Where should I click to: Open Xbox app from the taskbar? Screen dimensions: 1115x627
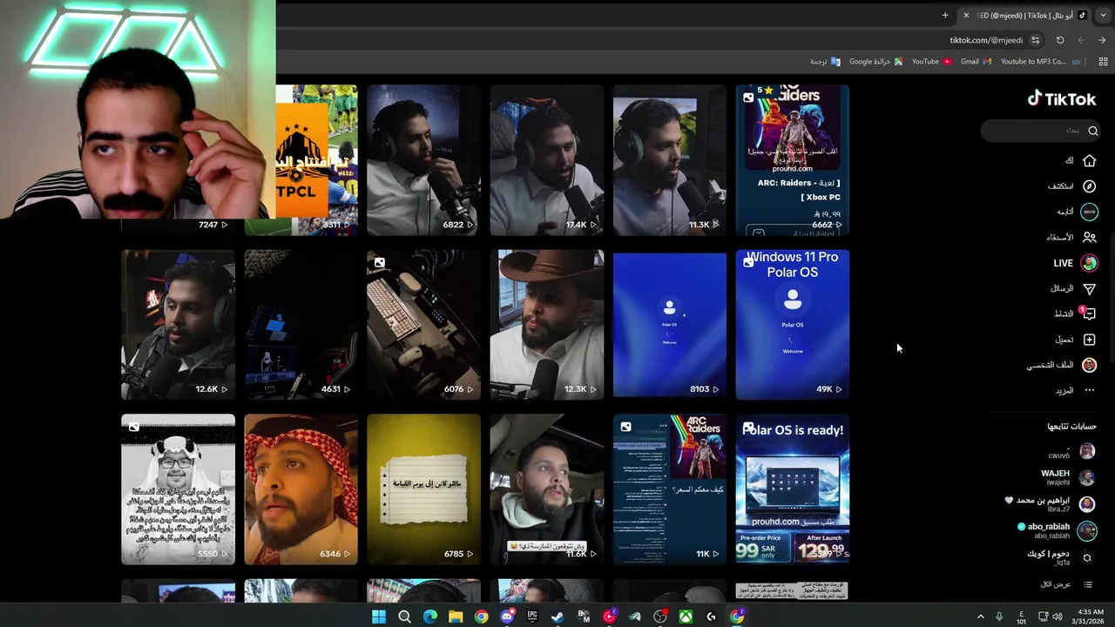point(686,617)
